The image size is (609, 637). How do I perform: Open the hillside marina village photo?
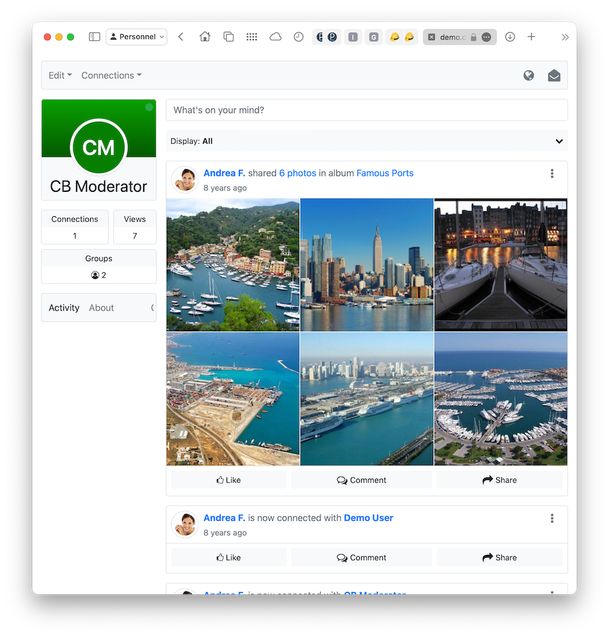click(x=233, y=265)
